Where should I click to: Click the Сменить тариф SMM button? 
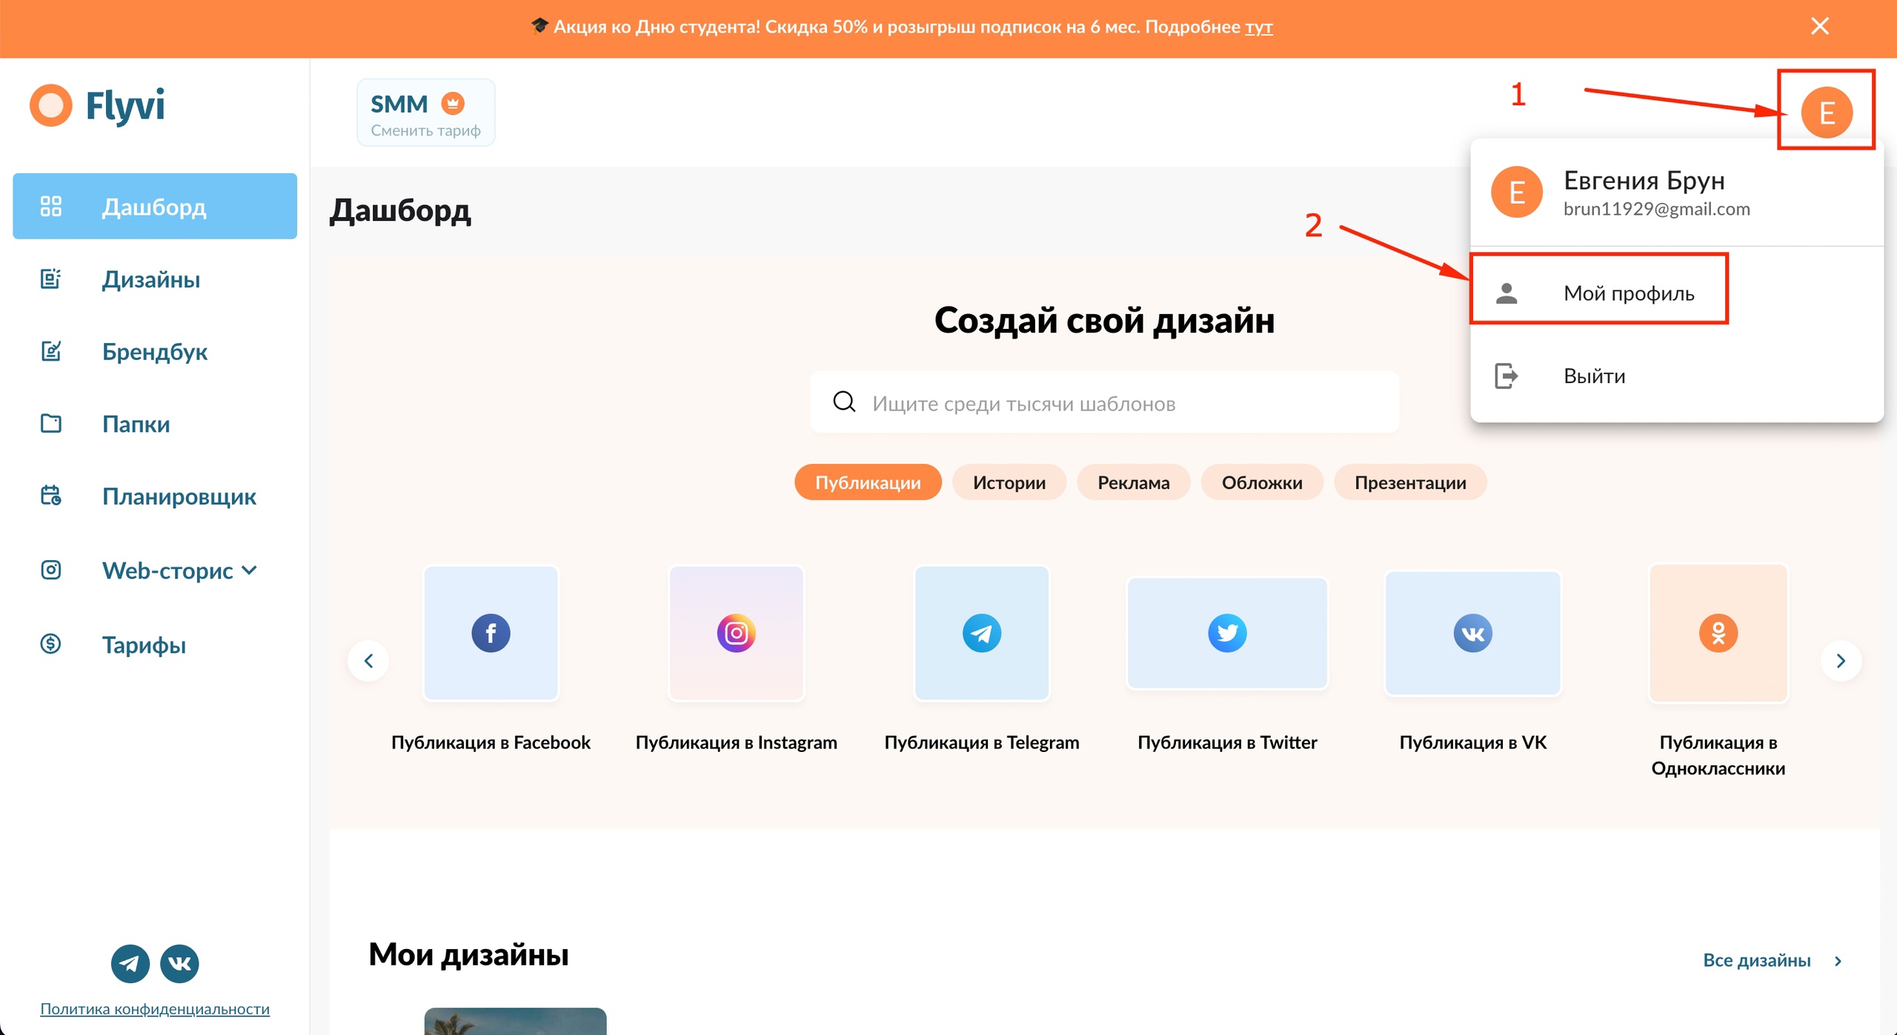425,113
